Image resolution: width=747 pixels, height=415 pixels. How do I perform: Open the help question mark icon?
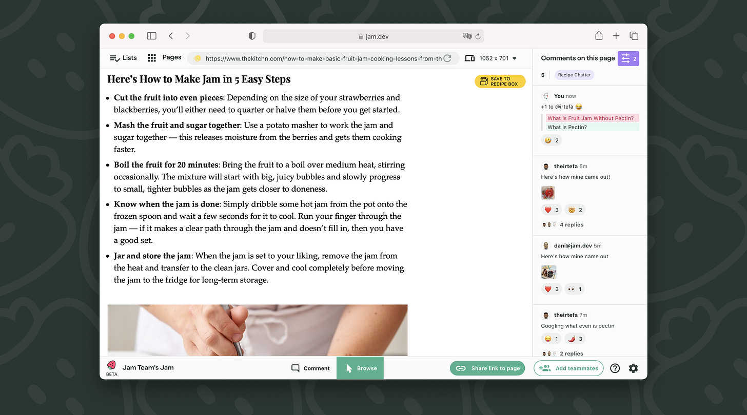[x=615, y=368]
